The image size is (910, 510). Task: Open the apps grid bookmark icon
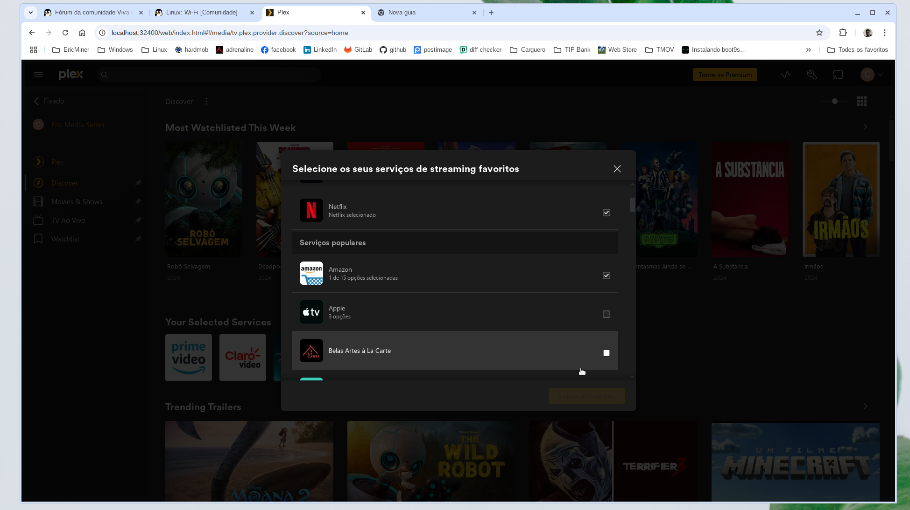tap(34, 50)
